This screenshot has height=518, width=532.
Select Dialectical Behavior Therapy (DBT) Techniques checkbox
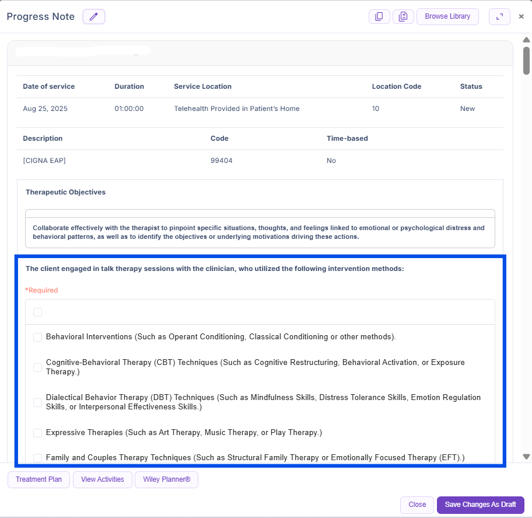tap(38, 402)
